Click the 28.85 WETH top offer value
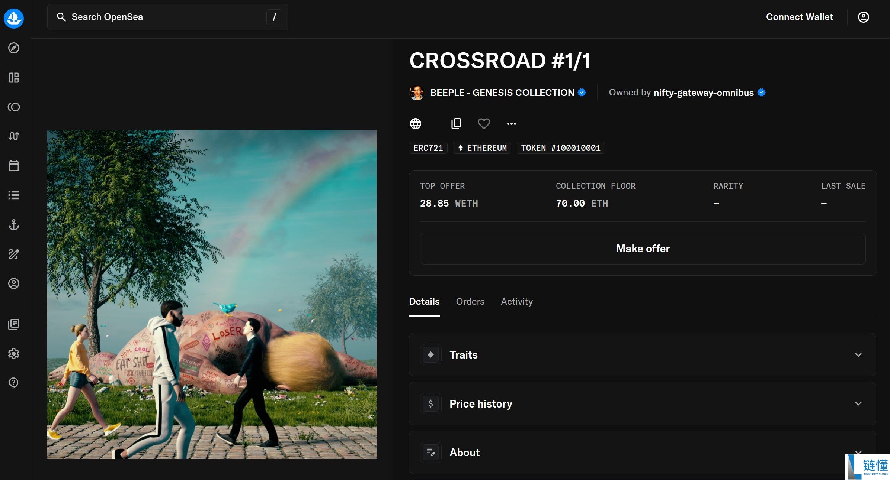 pos(449,204)
